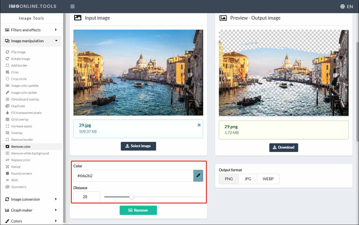Select the Crop circle tool
This screenshot has width=359, height=225.
20,79
